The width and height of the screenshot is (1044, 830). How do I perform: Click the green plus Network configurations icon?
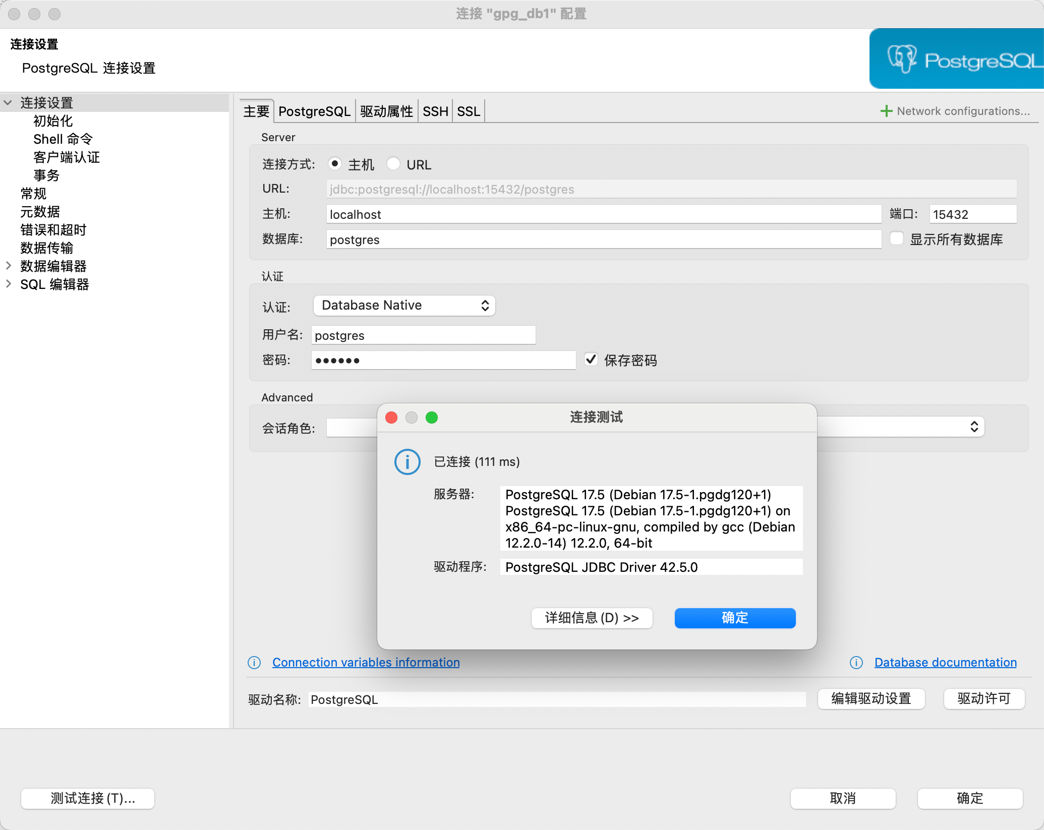886,111
